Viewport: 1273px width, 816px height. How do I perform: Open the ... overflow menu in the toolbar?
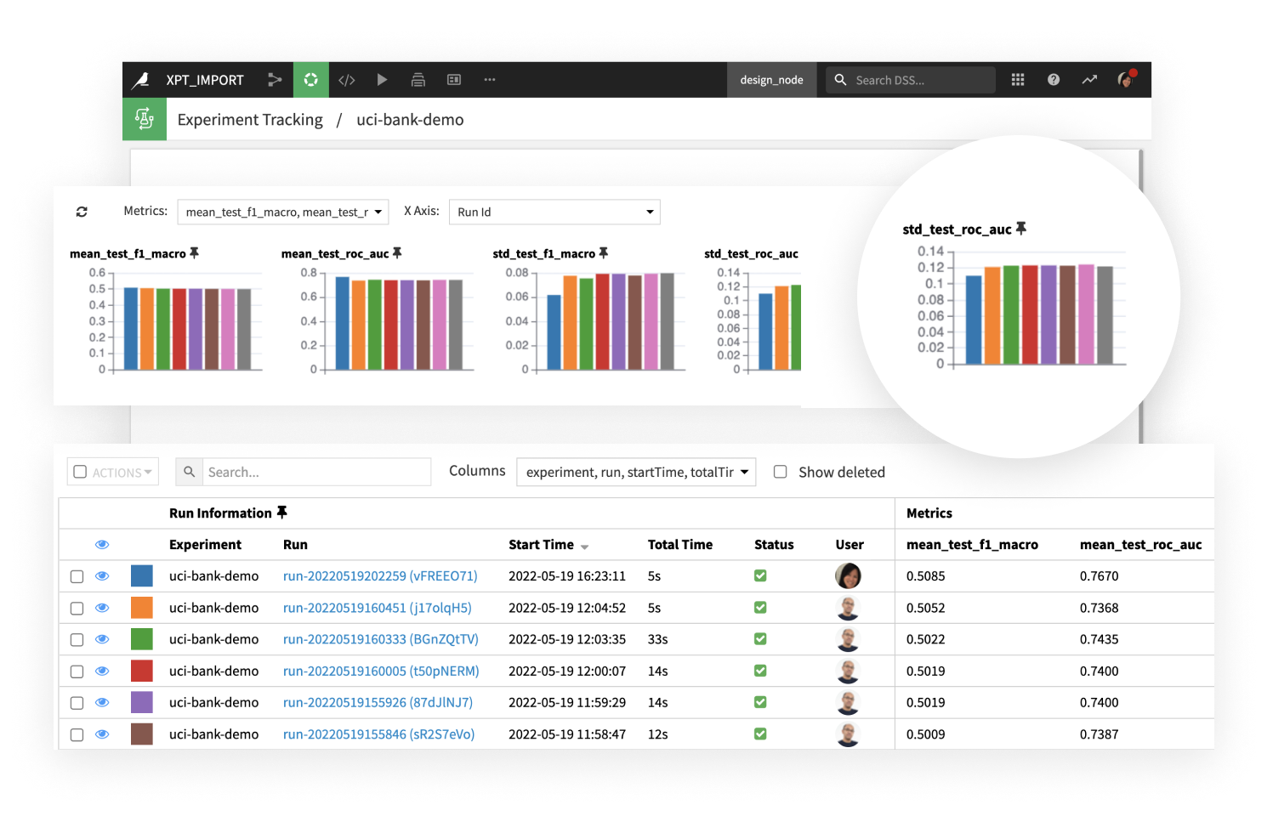pos(489,79)
